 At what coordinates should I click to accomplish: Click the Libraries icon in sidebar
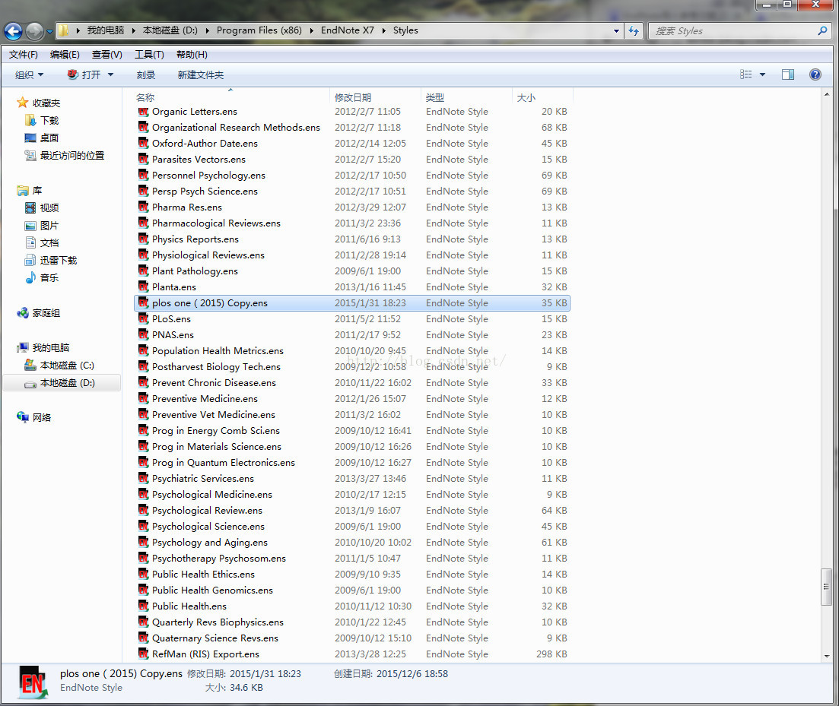(x=23, y=190)
